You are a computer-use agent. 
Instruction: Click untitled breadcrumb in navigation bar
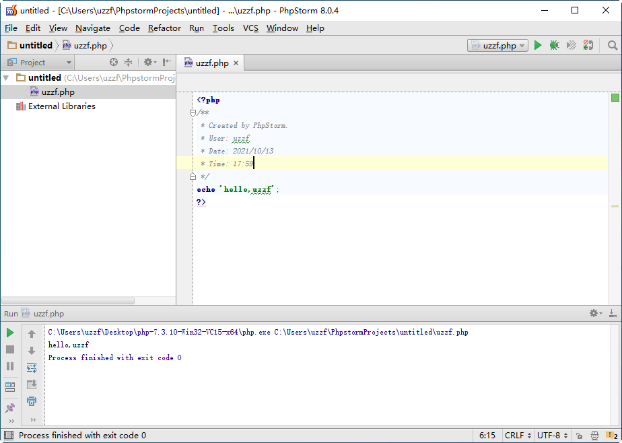(x=30, y=45)
